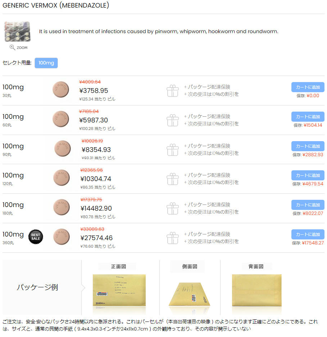Add the 60 pills package to cart
This screenshot has width=327, height=337.
click(308, 117)
